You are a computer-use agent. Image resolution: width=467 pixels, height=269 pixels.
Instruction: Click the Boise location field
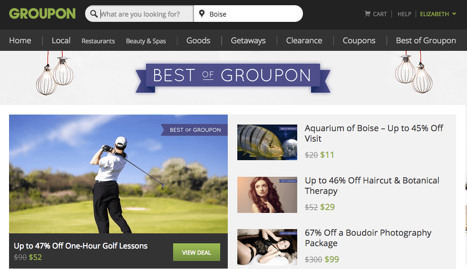tap(252, 14)
